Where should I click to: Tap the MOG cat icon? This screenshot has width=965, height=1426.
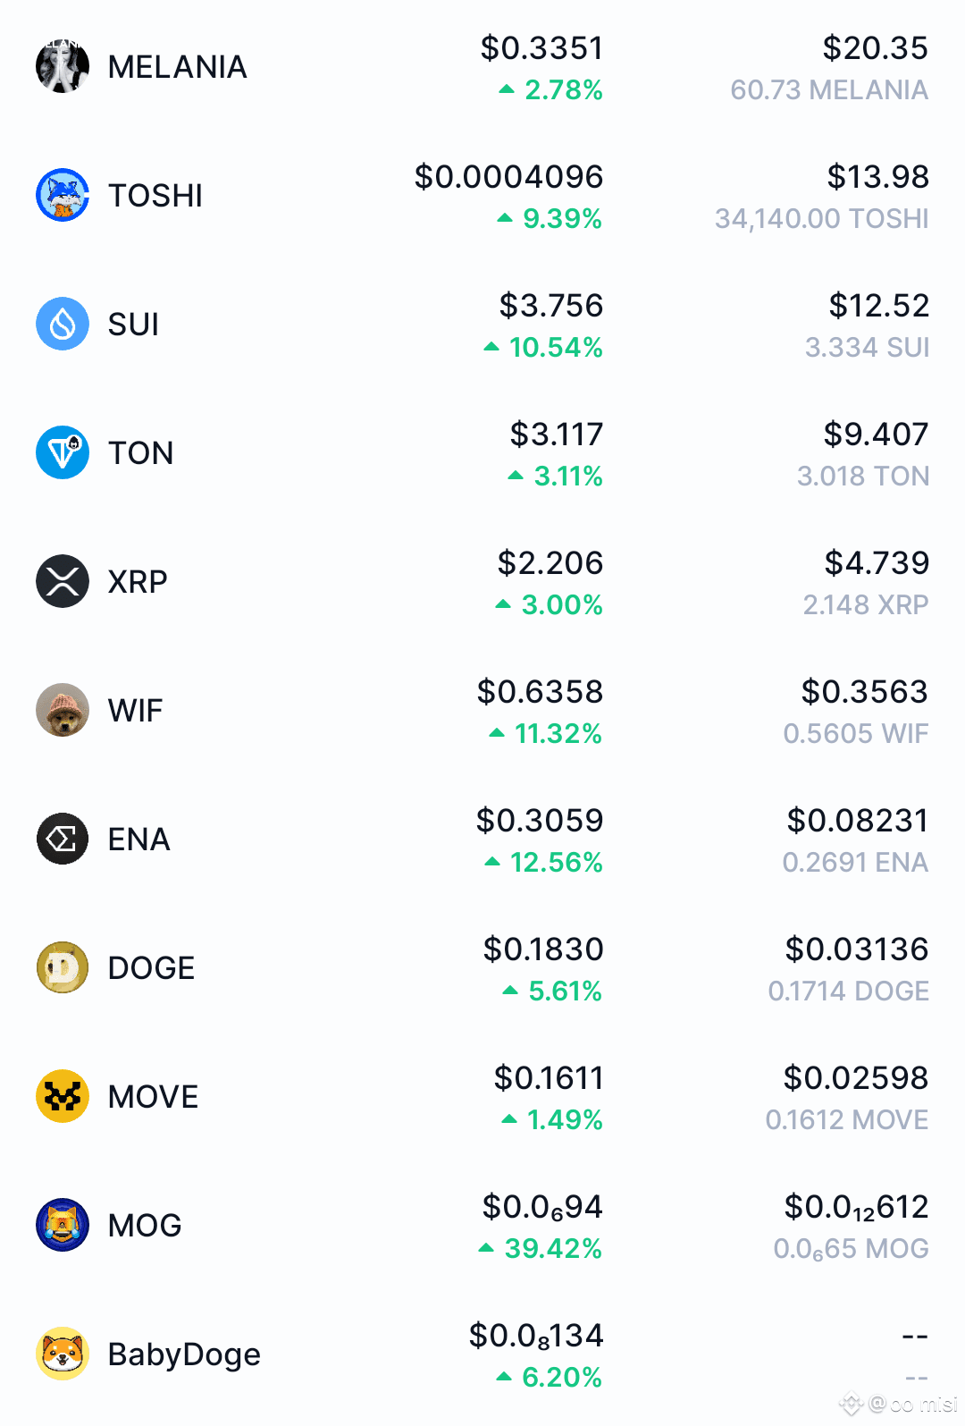coord(63,1225)
